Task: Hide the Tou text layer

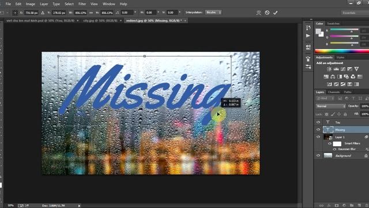Action: [x=318, y=122]
